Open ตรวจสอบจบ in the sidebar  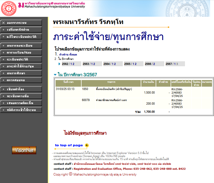pos(21,80)
